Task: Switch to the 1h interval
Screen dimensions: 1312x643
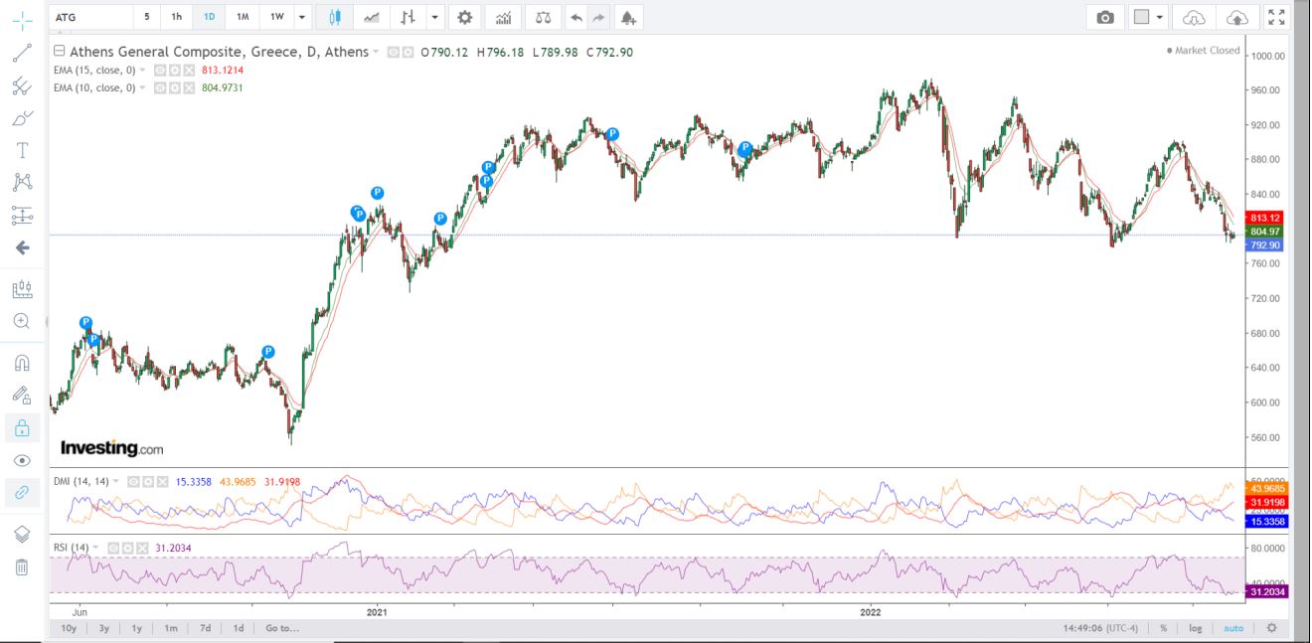Action: tap(176, 17)
